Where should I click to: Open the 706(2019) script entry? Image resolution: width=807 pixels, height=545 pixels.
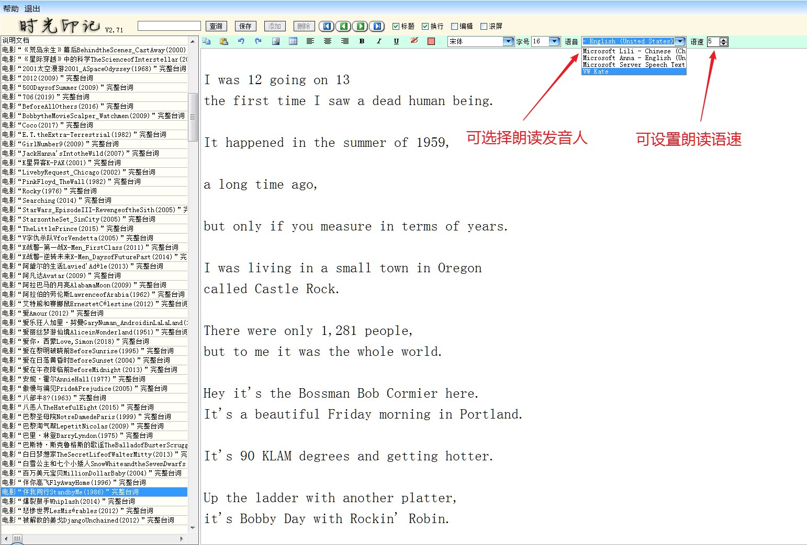[x=94, y=97]
